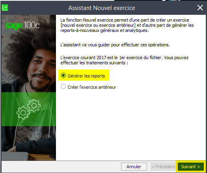Choose the Créer l'exercice antérieur radio button

click(63, 87)
